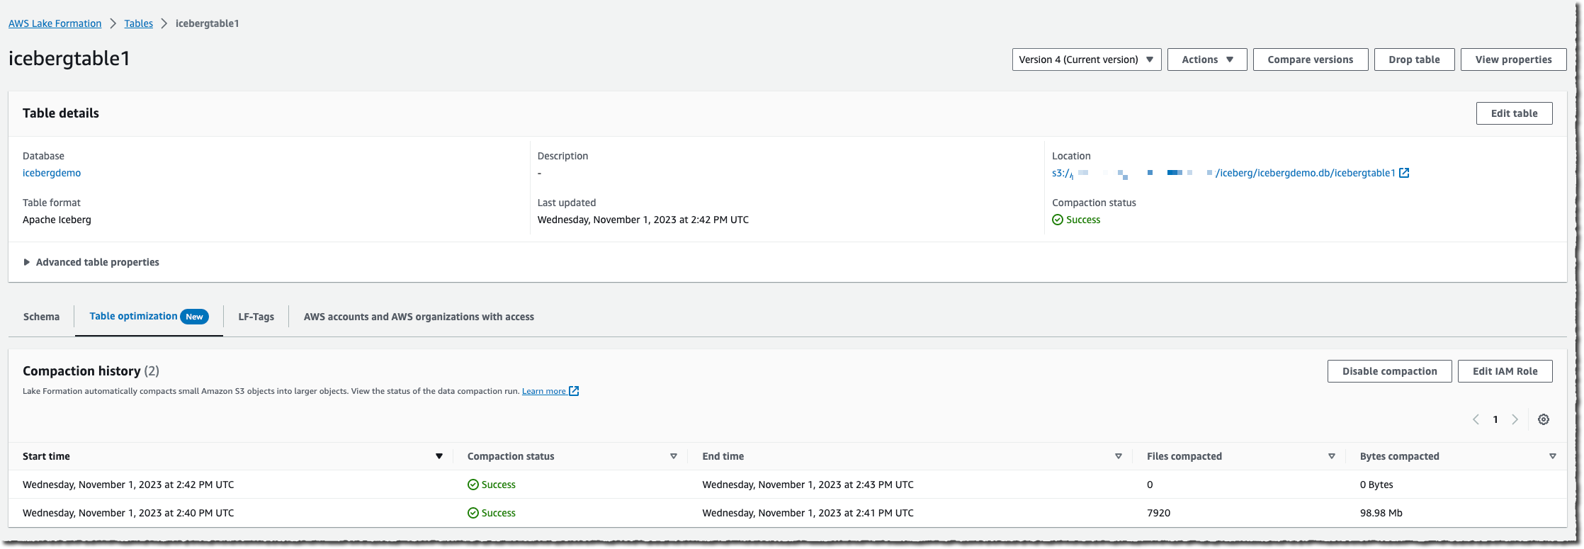The image size is (1584, 549).
Task: Click end time 'at 2:43 PM UTC' cell
Action: 808,485
